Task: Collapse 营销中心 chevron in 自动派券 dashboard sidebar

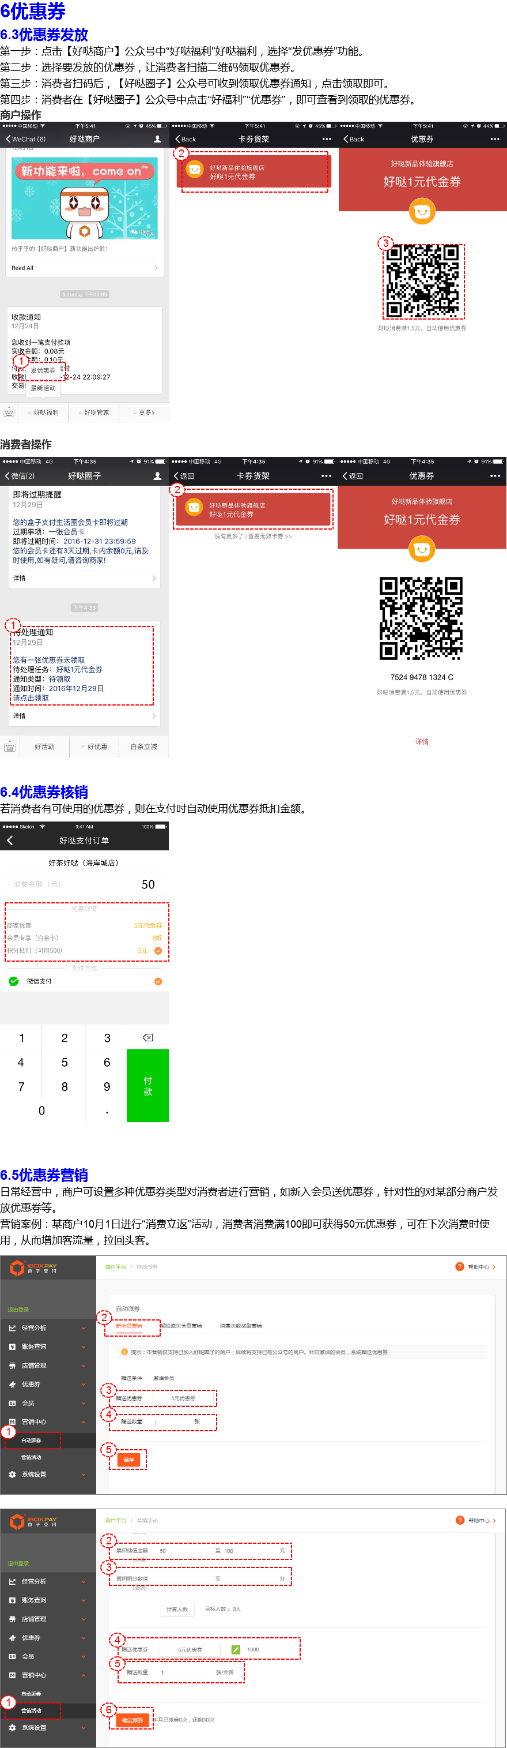Action: coord(84,1421)
